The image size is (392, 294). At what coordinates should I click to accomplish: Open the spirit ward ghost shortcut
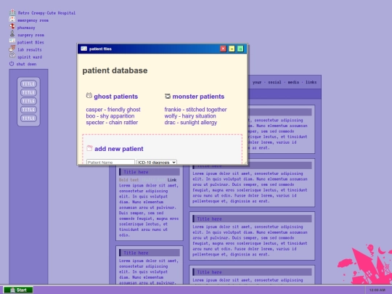pyautogui.click(x=25, y=57)
